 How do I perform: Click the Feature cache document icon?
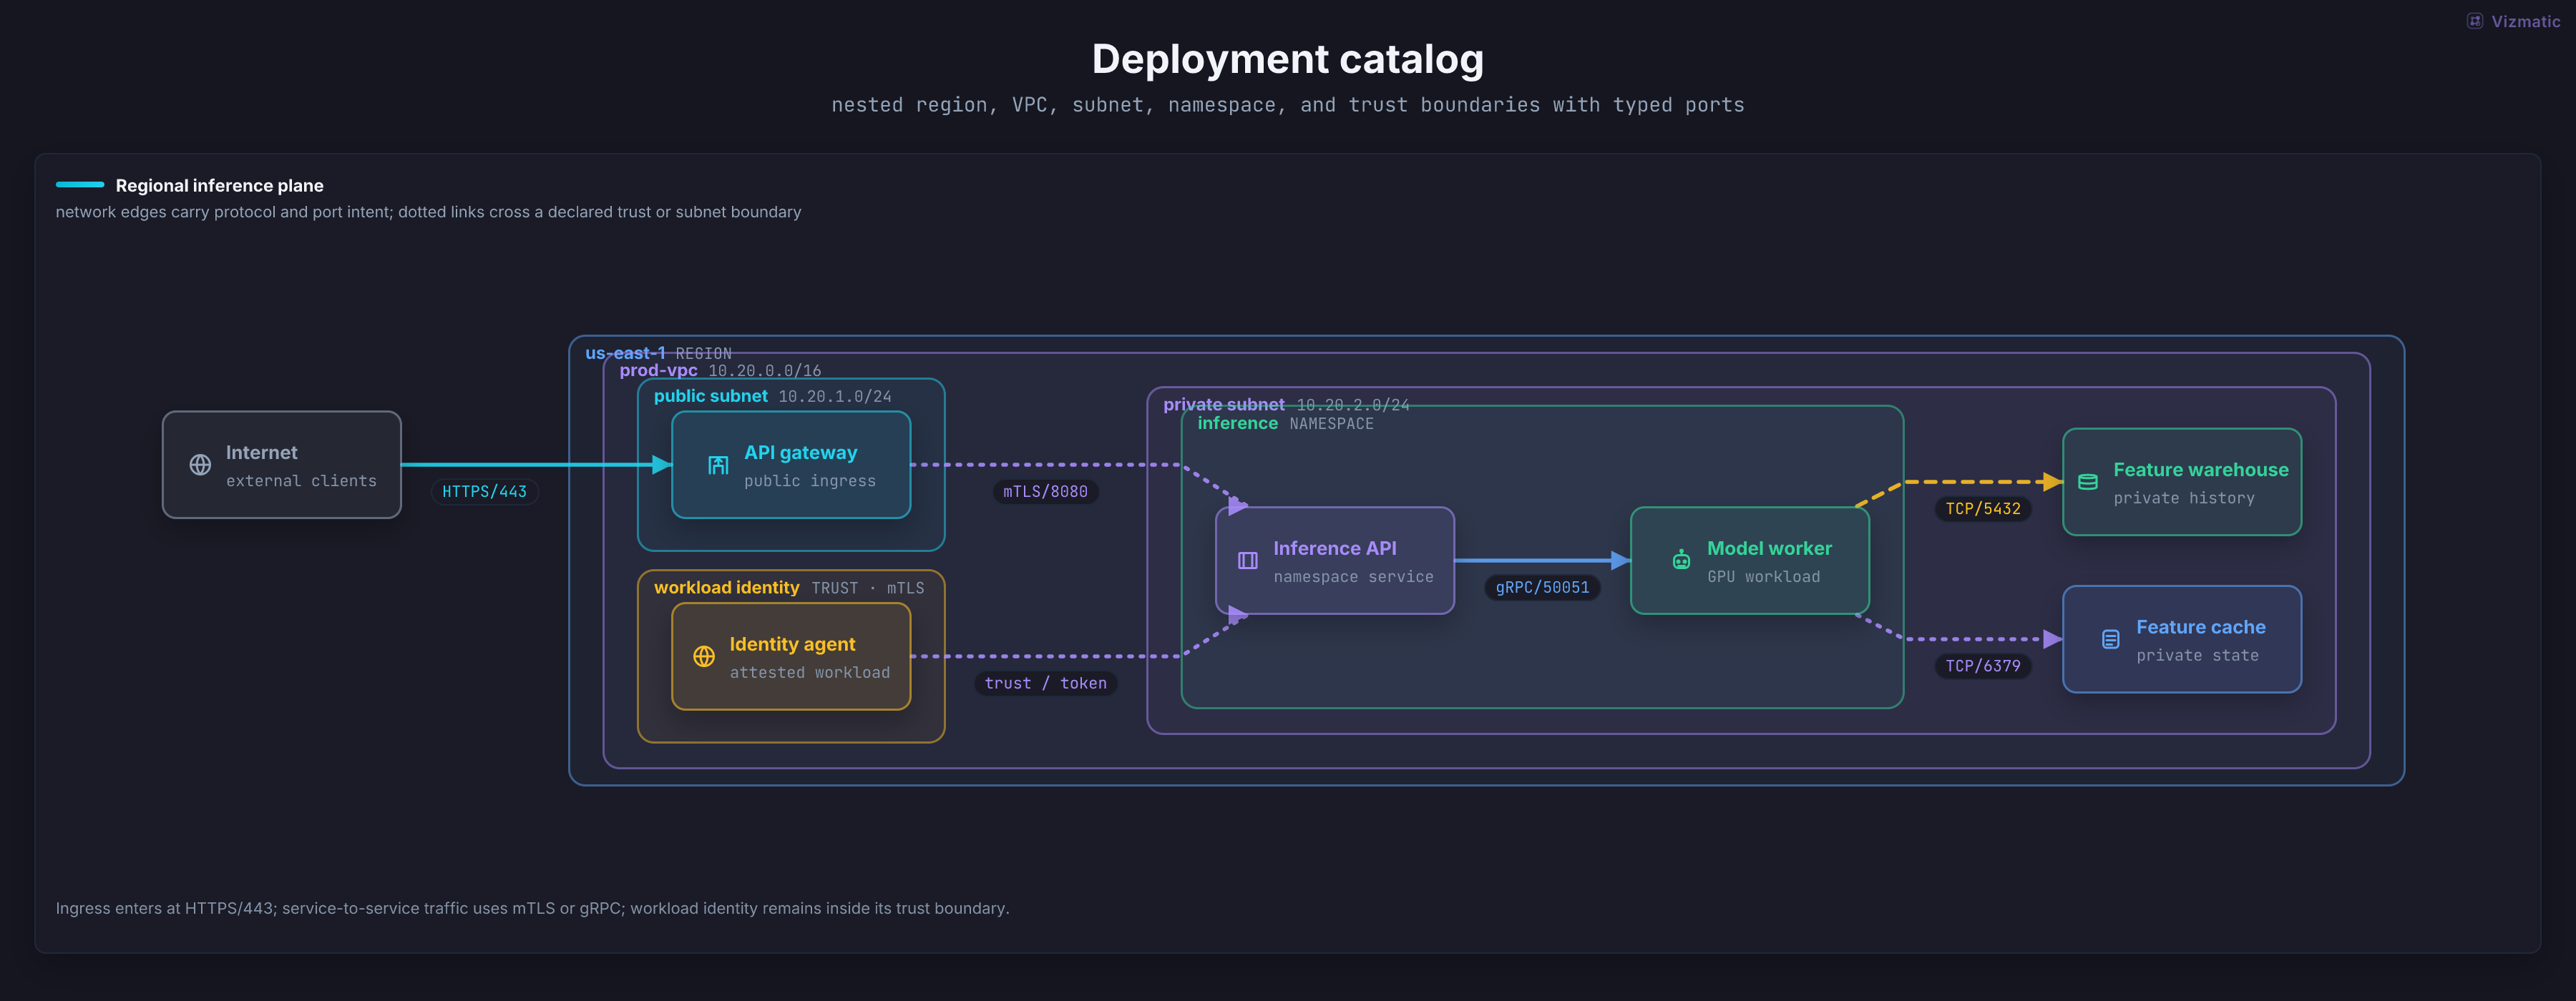tap(2110, 639)
